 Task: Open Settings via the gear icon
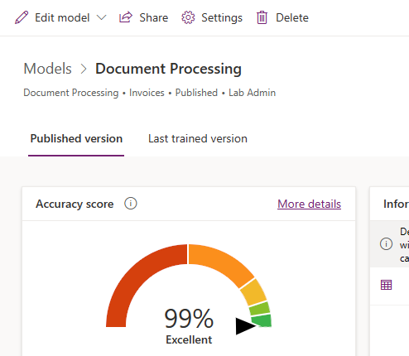point(188,17)
